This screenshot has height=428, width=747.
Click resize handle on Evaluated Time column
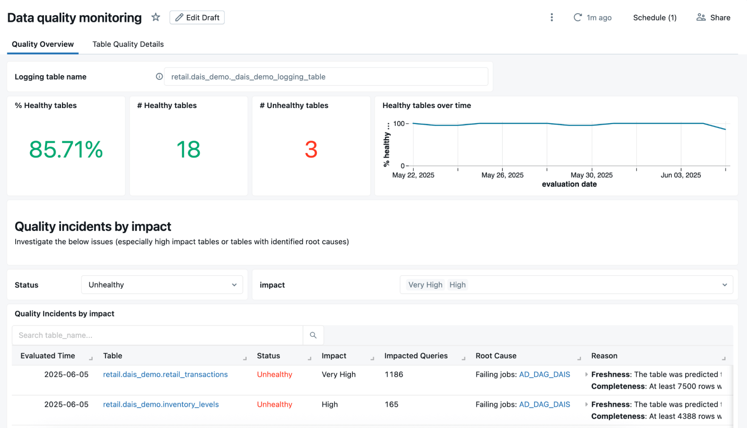point(91,358)
